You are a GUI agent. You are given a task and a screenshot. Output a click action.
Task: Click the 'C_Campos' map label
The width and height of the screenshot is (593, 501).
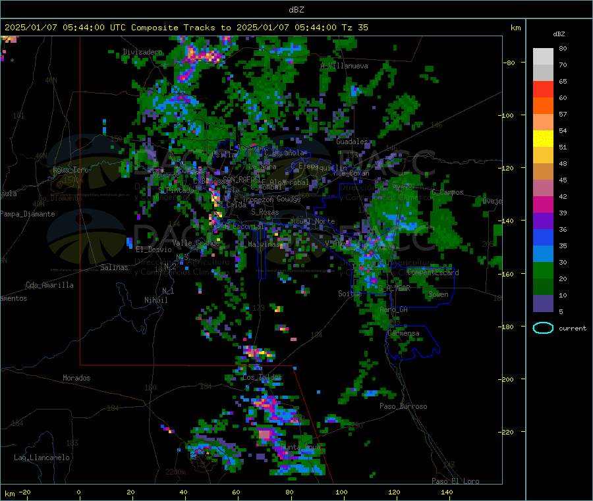coord(447,192)
